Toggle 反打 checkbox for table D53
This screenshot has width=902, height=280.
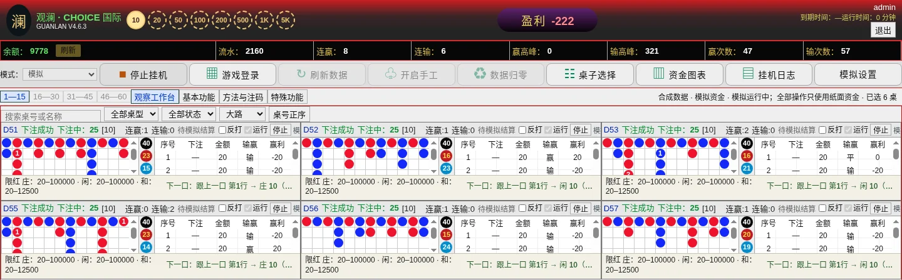coord(822,130)
